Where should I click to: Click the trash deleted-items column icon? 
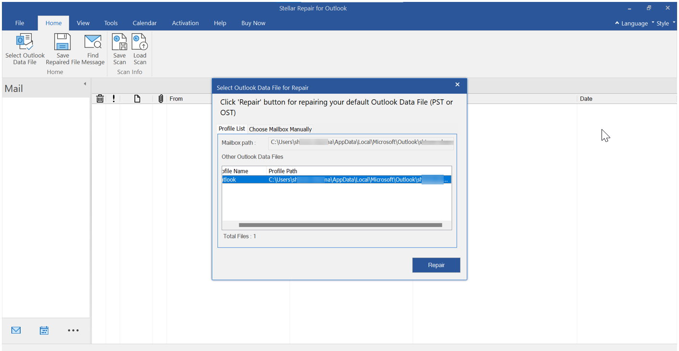(100, 99)
